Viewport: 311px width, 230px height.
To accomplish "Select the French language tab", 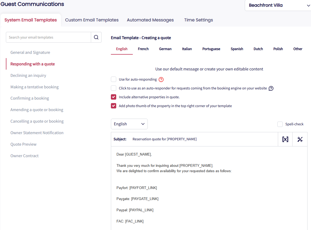I will (x=143, y=49).
